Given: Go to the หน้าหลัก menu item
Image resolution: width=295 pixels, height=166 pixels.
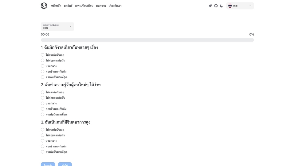Looking at the screenshot, I should pyautogui.click(x=56, y=6).
